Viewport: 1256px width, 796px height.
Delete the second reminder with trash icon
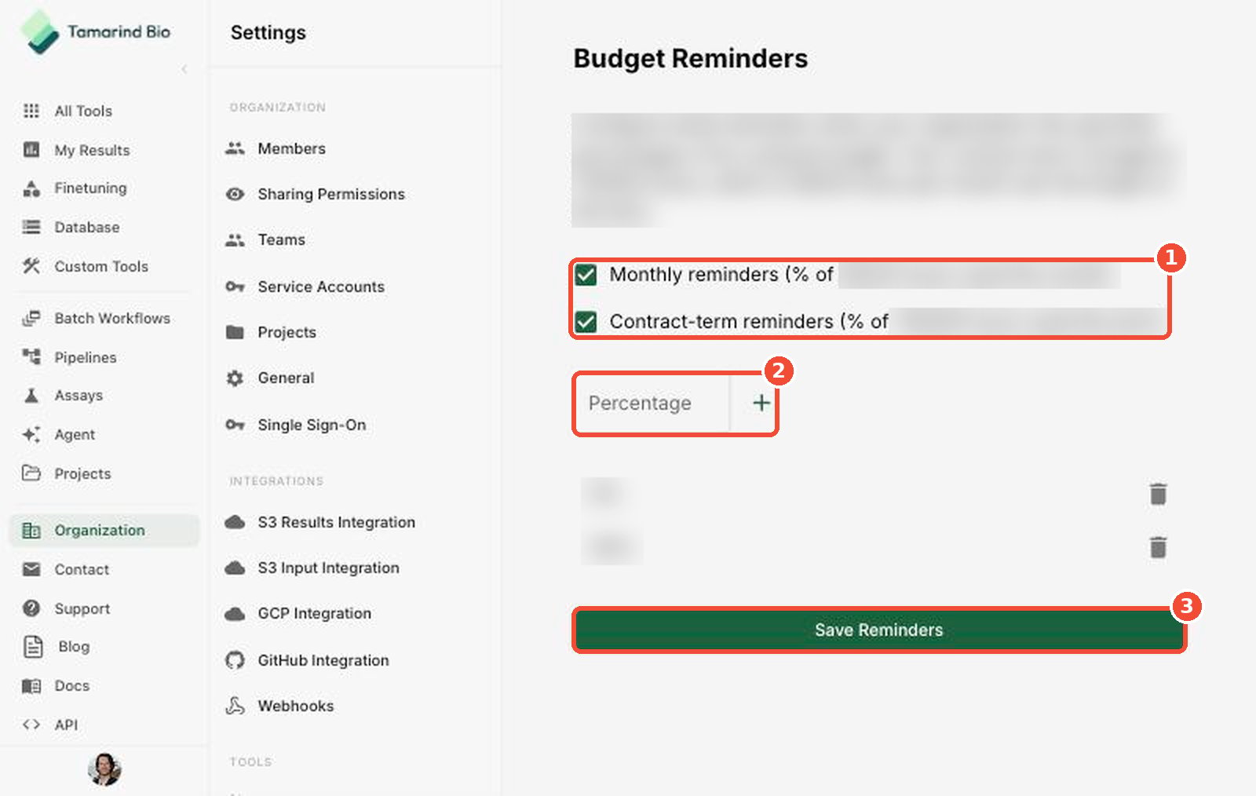[1158, 546]
